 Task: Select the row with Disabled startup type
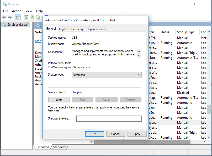(x=178, y=93)
